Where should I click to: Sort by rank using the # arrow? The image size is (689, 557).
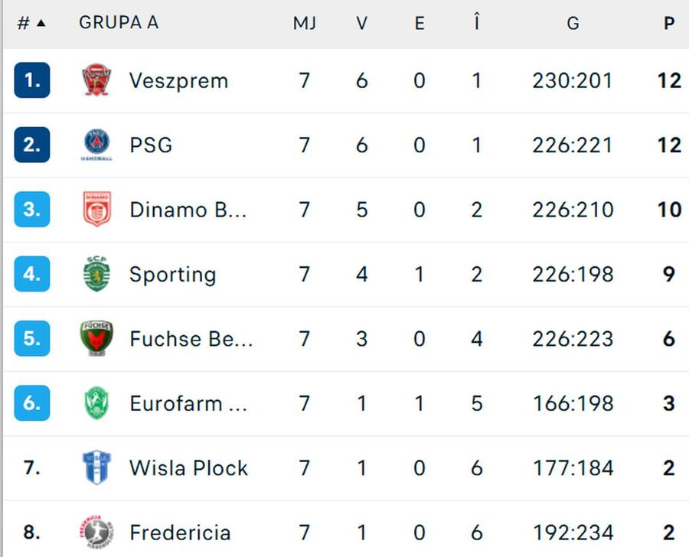tap(31, 23)
